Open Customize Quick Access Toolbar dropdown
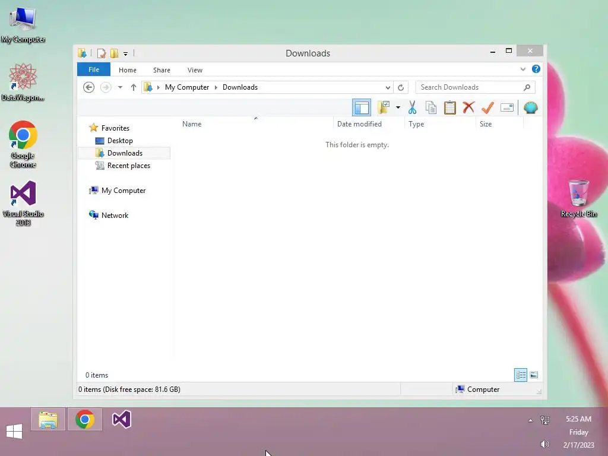608x456 pixels. pyautogui.click(x=126, y=53)
